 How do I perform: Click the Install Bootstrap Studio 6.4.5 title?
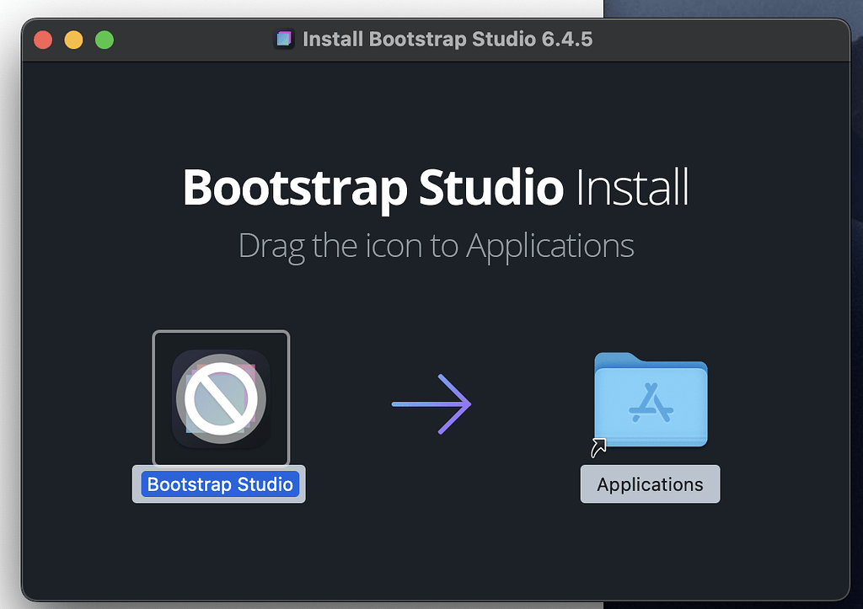pos(448,39)
